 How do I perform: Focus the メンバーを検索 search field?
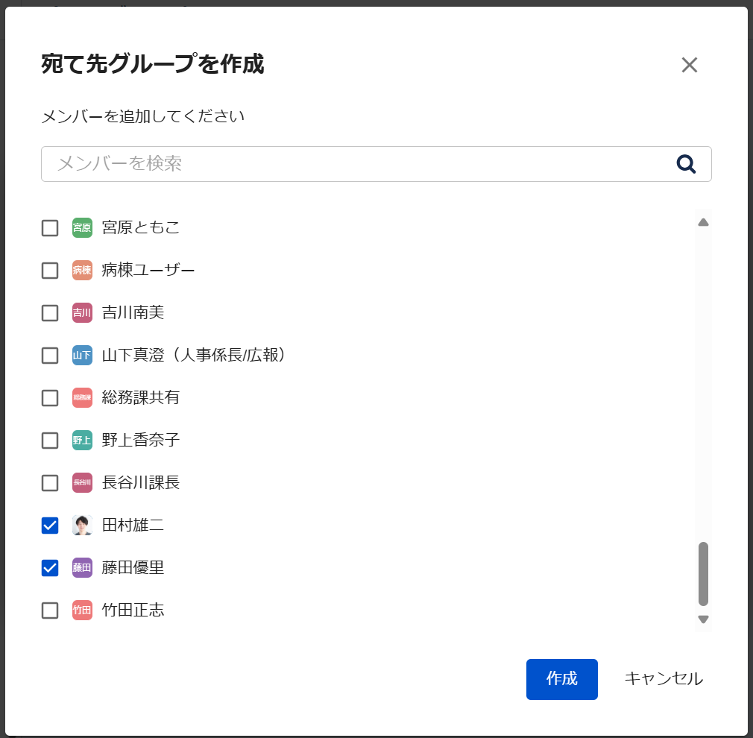click(358, 164)
